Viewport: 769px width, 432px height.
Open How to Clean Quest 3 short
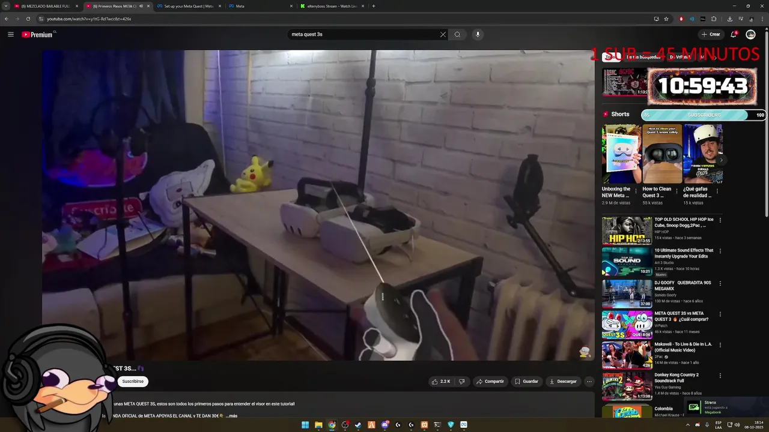661,154
